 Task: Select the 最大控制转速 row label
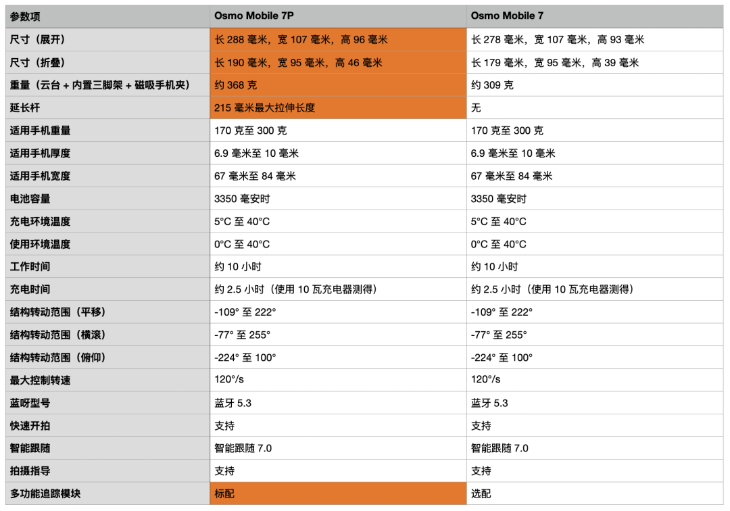[107, 381]
